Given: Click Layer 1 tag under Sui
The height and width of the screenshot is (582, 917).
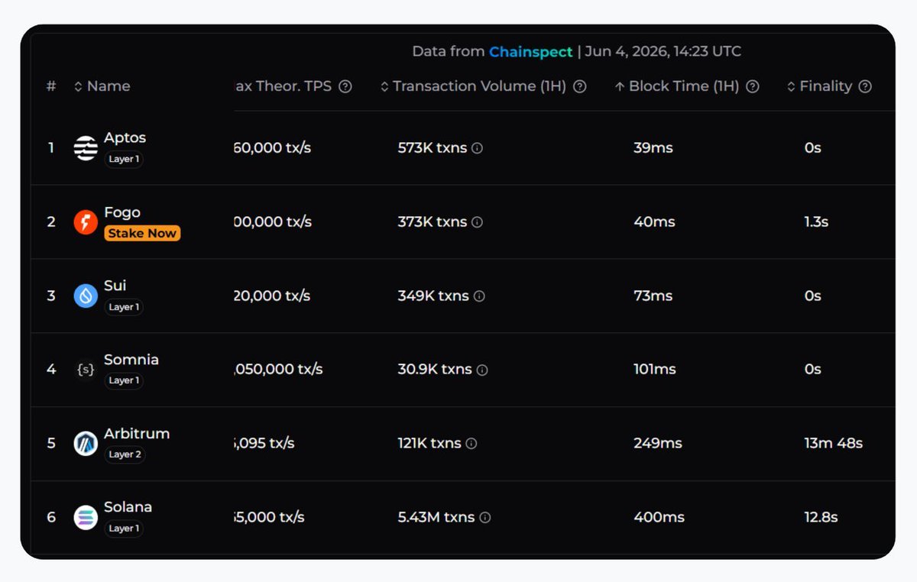Looking at the screenshot, I should 124,307.
